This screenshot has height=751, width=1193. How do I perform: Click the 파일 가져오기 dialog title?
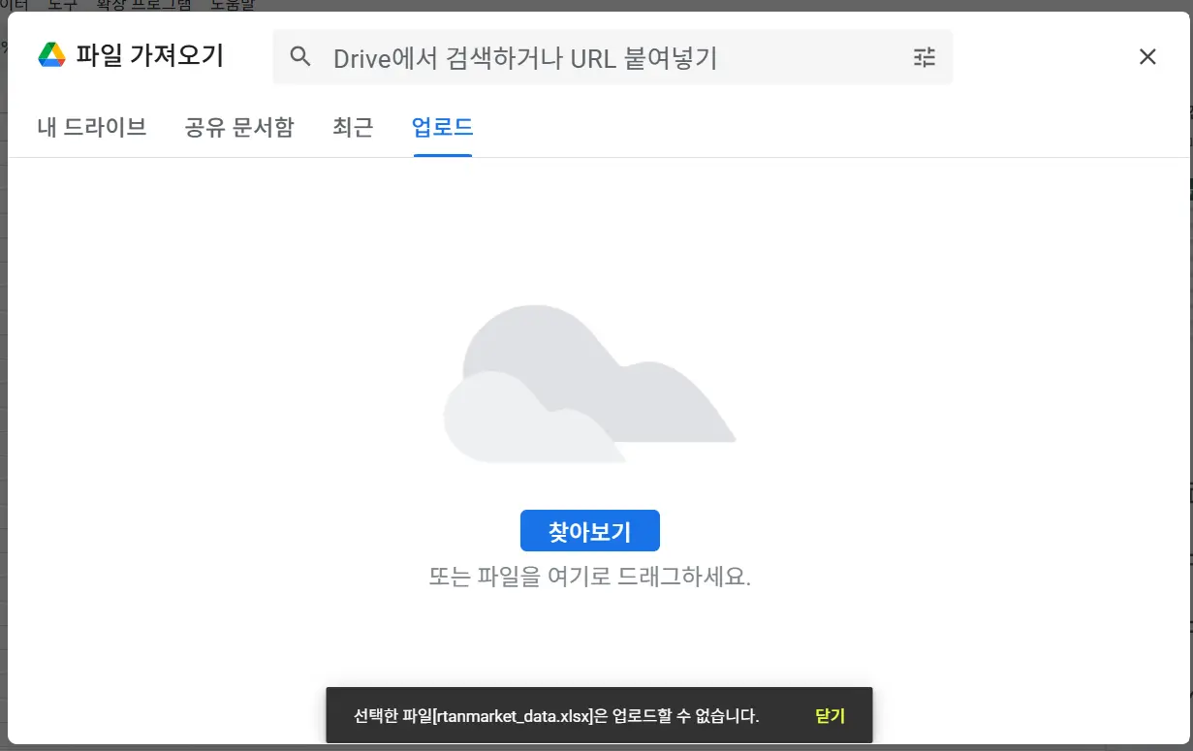[x=150, y=56]
